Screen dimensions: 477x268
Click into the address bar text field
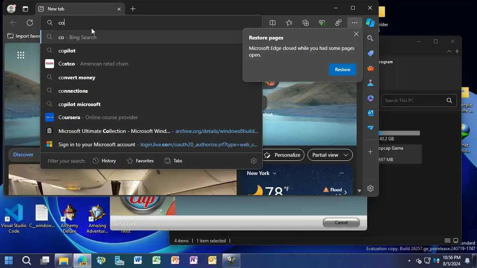click(151, 23)
